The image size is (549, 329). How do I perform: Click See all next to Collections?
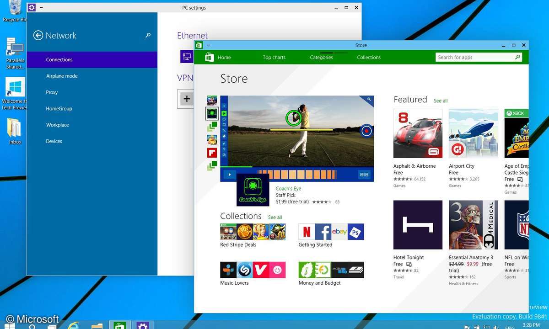click(x=275, y=218)
